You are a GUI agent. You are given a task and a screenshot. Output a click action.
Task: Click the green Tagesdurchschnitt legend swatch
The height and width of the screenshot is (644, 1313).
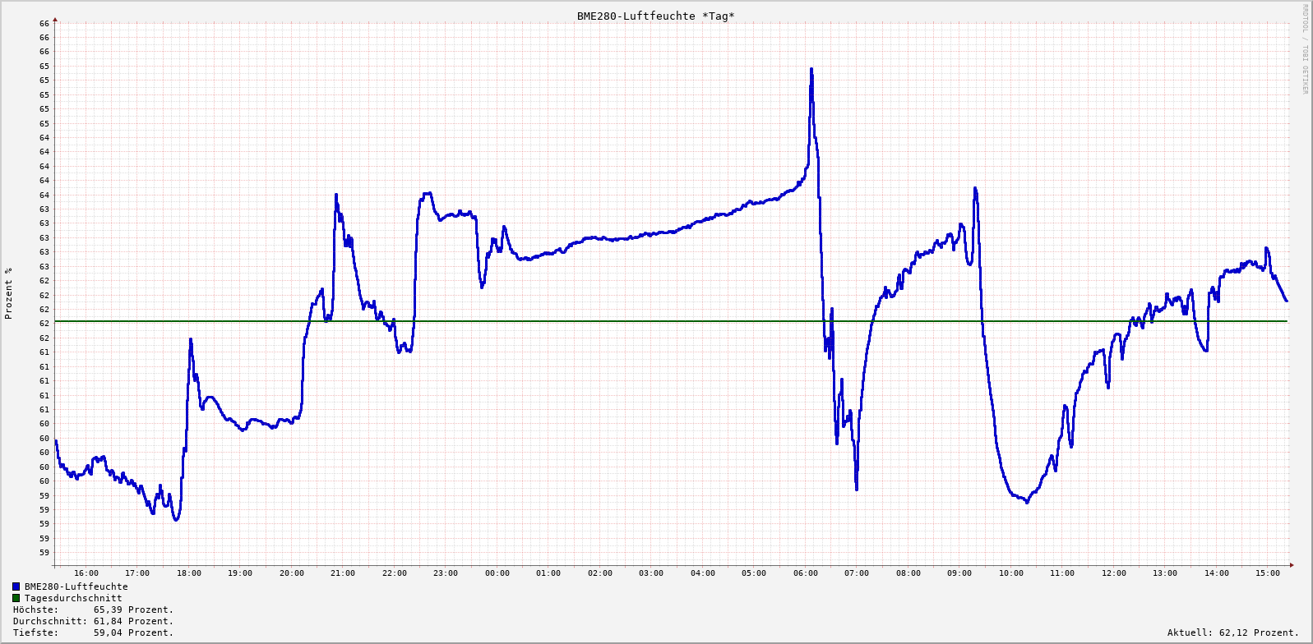tap(16, 598)
